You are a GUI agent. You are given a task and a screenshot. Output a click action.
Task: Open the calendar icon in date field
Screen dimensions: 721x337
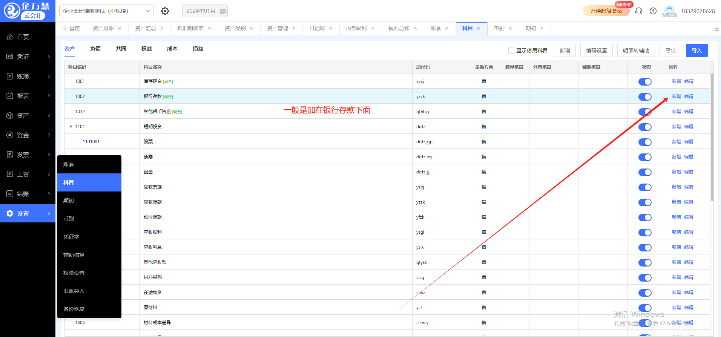pos(223,11)
